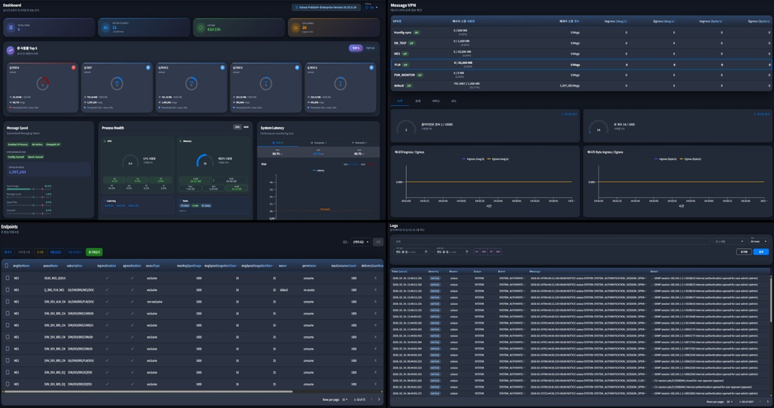
Task: Click the purple trend icon beside Top 5
Action: (11, 51)
